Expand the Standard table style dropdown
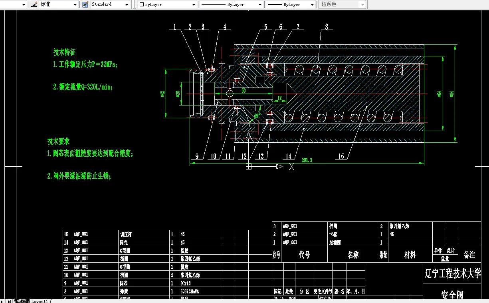The image size is (489, 303). coord(127,4)
